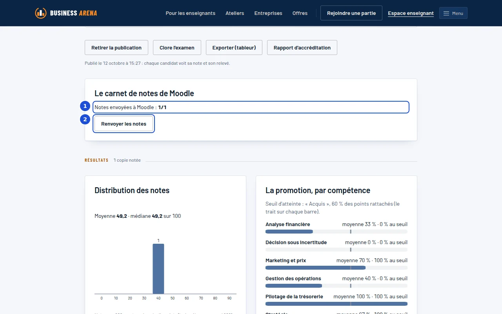
Task: Open the Offres navigation link
Action: [300, 13]
